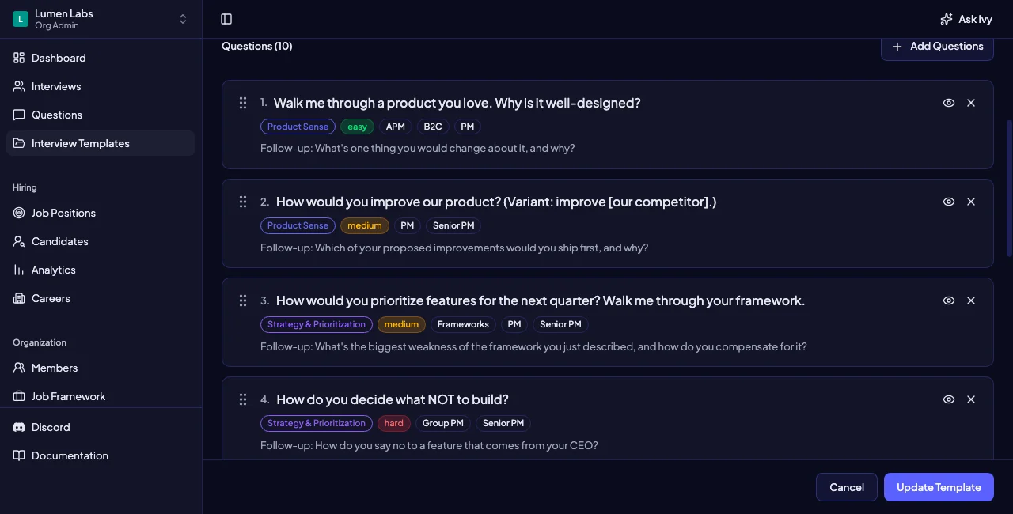Click the Documentation book icon
1013x514 pixels.
(x=19, y=455)
